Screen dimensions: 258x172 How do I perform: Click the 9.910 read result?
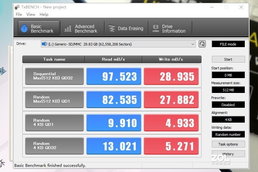click(114, 123)
